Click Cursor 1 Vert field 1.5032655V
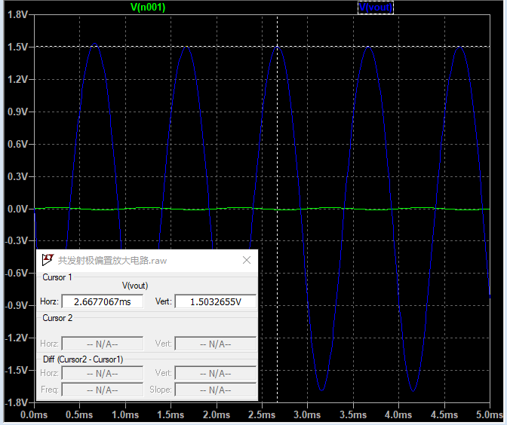The width and height of the screenshot is (507, 425). [x=215, y=301]
